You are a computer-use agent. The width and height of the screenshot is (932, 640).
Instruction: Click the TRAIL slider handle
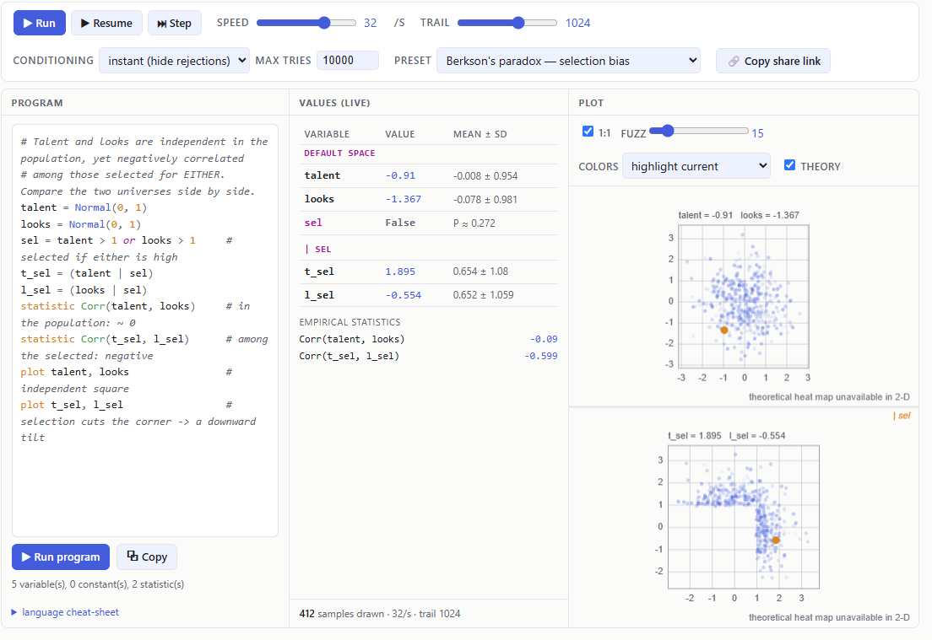(518, 23)
